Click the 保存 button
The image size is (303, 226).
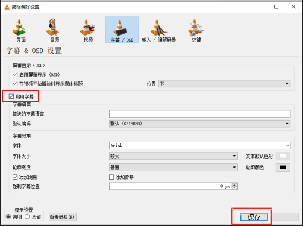(254, 217)
